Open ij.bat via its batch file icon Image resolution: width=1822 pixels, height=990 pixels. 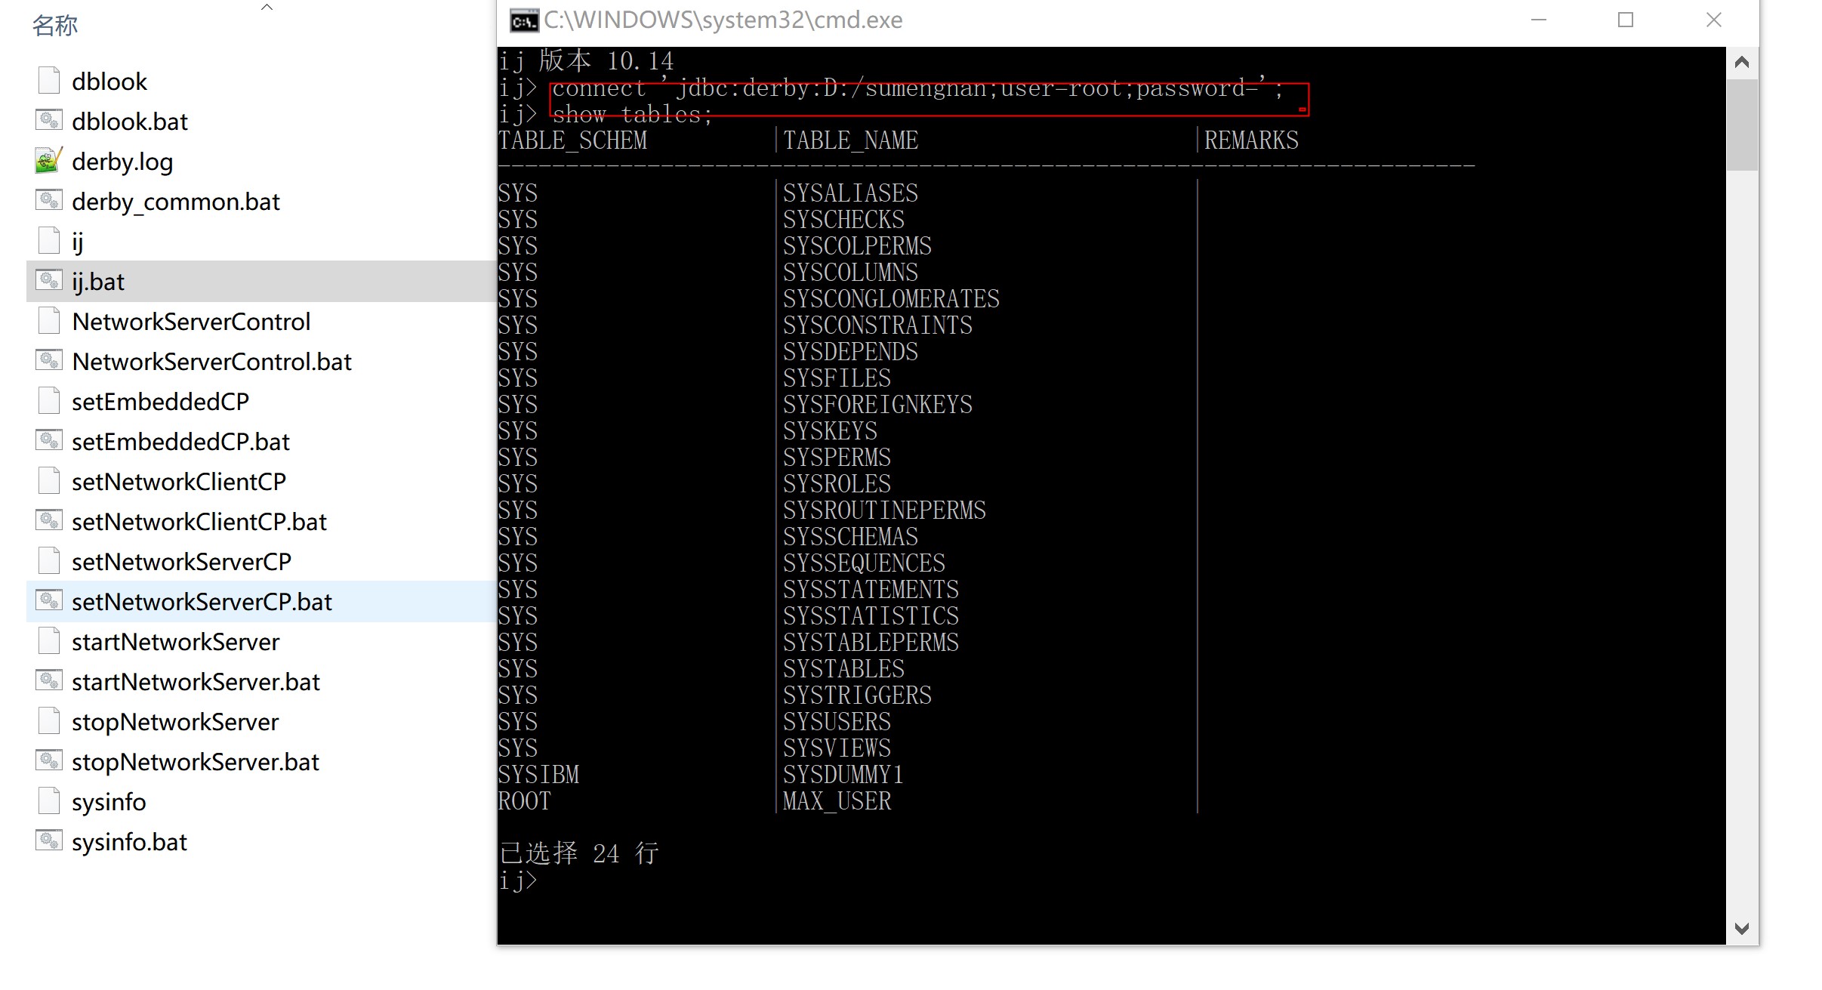48,280
